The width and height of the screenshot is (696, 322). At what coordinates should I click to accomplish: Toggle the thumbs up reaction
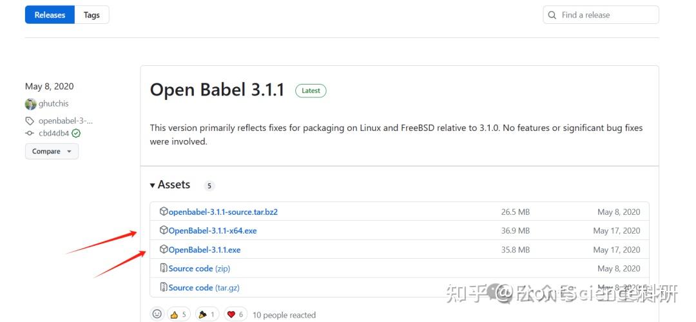pyautogui.click(x=179, y=314)
